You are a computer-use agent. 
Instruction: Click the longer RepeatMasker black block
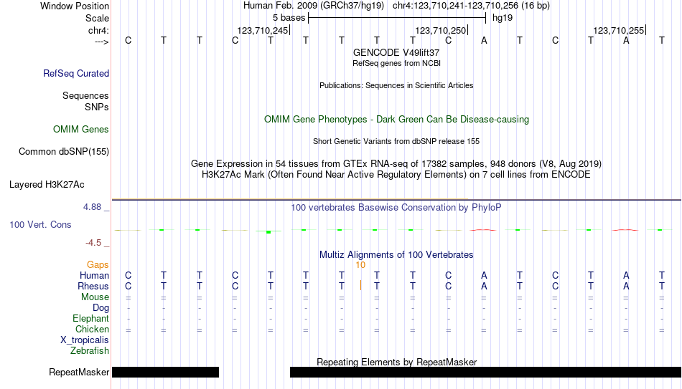point(485,372)
